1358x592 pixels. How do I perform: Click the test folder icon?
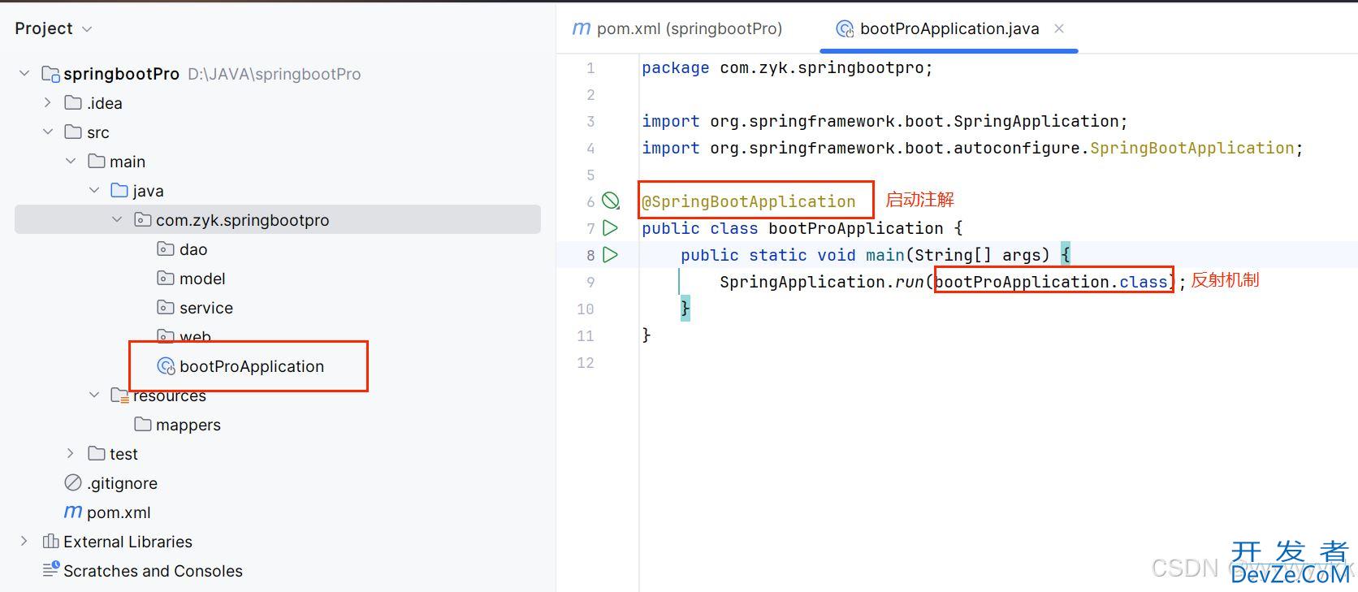point(97,454)
